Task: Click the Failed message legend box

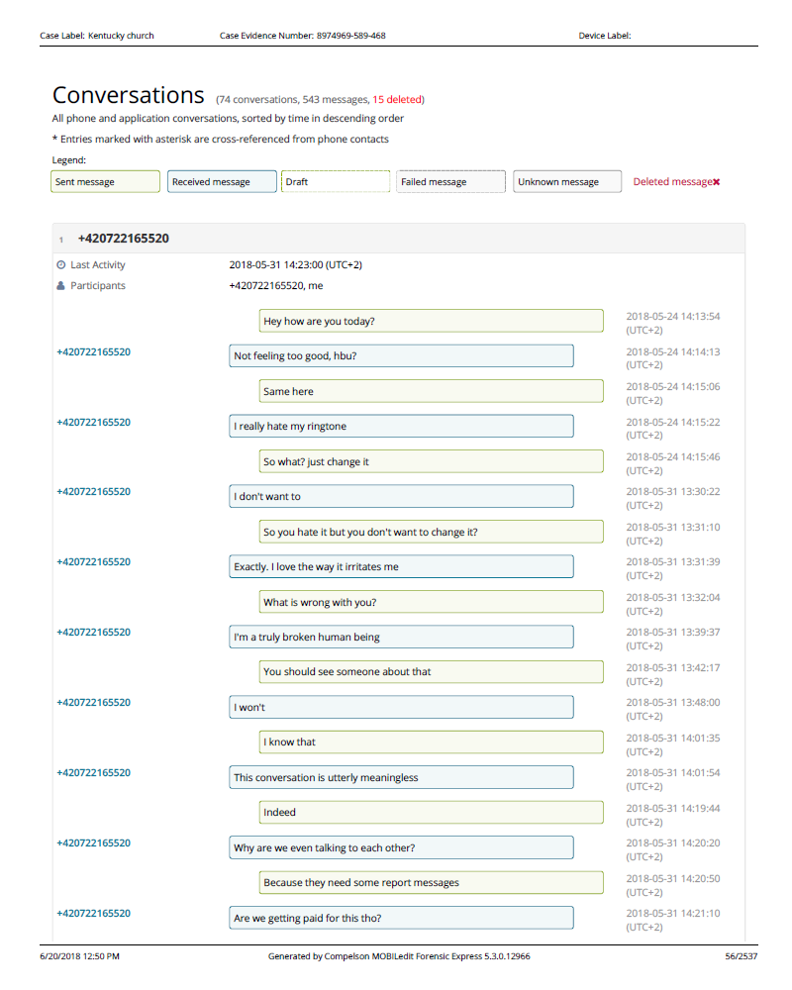Action: click(x=451, y=182)
